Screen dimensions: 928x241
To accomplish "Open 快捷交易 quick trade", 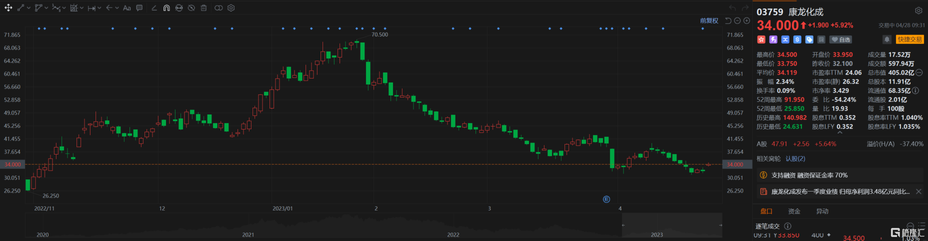I will [909, 39].
